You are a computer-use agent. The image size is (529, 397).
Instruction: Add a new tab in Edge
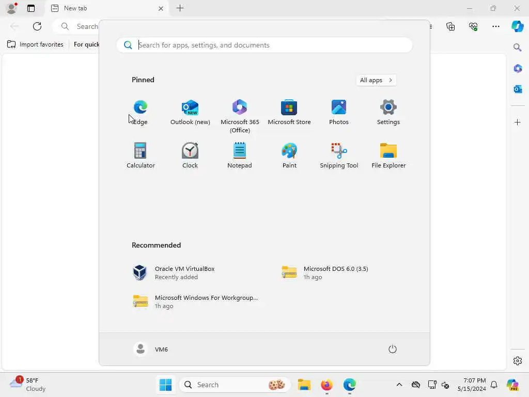coord(180,8)
